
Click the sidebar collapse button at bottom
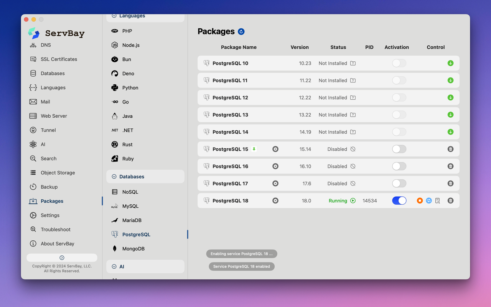(62, 258)
